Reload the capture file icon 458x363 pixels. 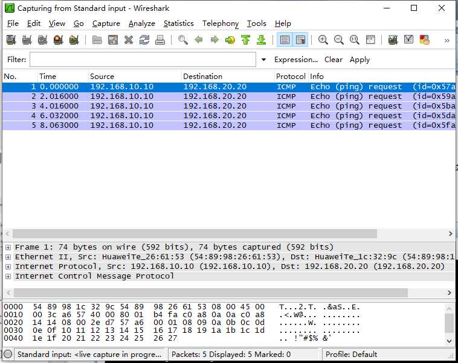point(144,40)
